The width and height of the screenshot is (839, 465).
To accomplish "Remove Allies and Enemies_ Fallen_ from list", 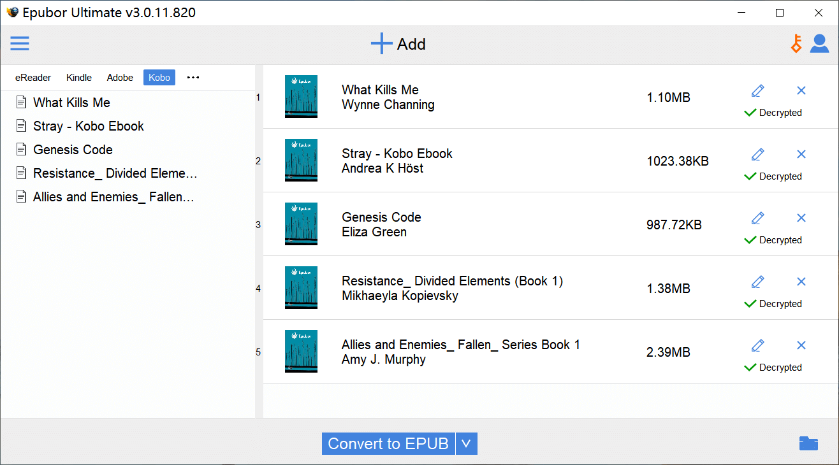I will (801, 345).
